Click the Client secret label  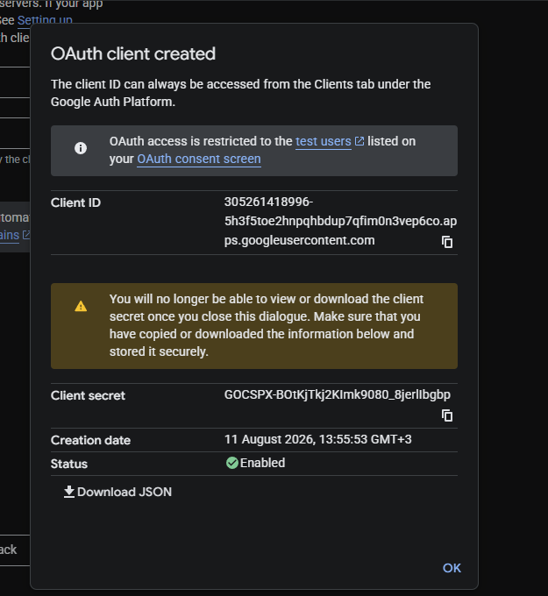(88, 395)
